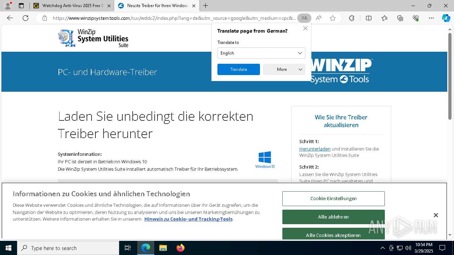Open Settings and more ellipsis
Image resolution: width=454 pixels, height=255 pixels.
point(431,18)
